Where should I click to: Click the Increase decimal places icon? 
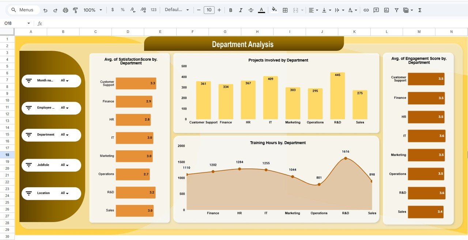pos(143,10)
